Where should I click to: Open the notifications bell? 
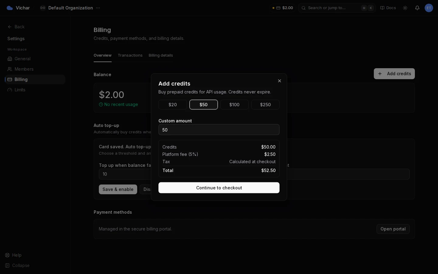(x=417, y=8)
